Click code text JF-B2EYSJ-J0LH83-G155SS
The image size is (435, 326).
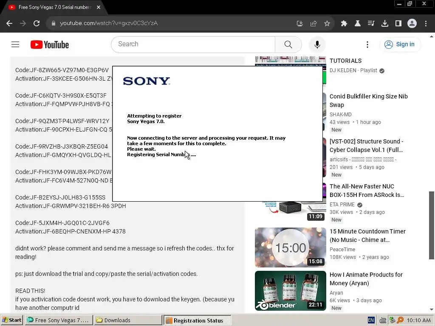coord(68,197)
